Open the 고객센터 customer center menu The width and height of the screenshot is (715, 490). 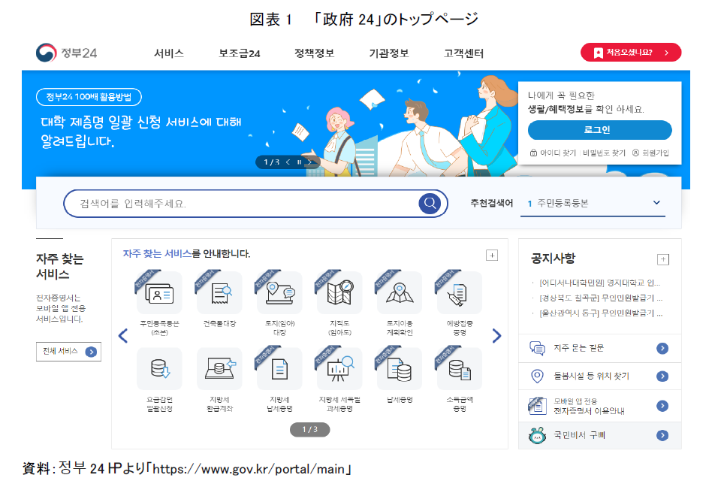(x=463, y=53)
